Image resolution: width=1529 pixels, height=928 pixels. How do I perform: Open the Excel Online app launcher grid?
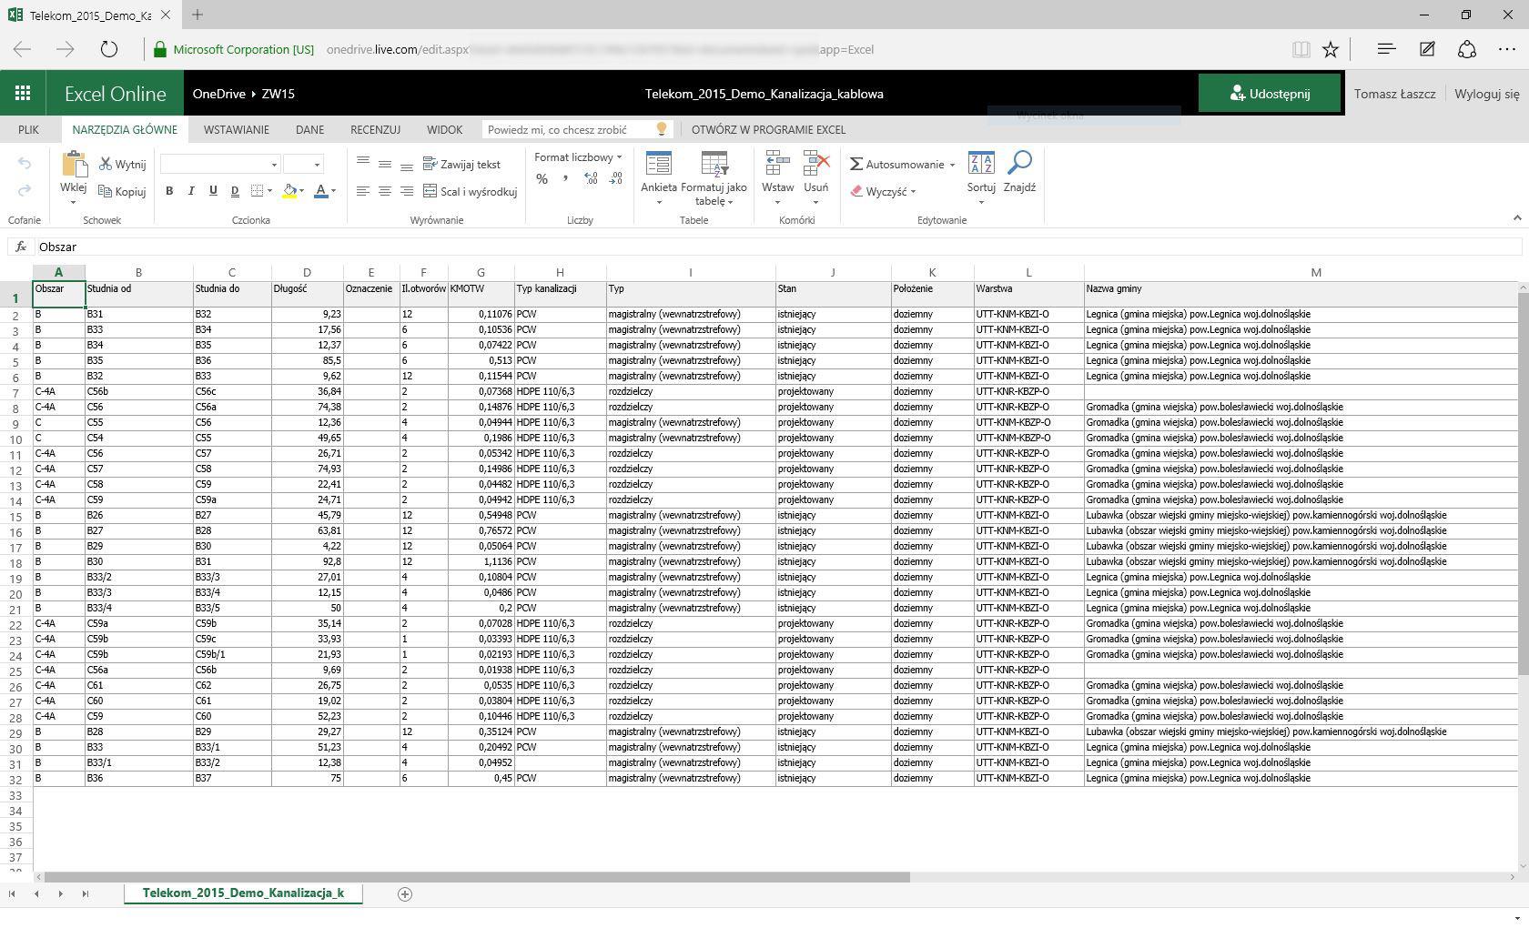coord(23,94)
